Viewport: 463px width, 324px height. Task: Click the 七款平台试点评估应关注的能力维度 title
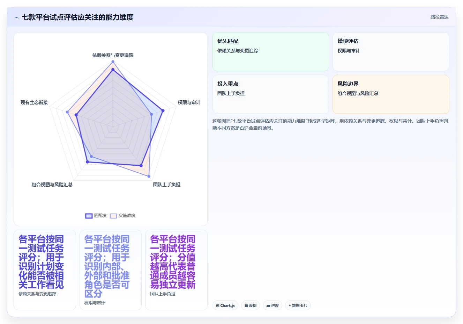(78, 17)
